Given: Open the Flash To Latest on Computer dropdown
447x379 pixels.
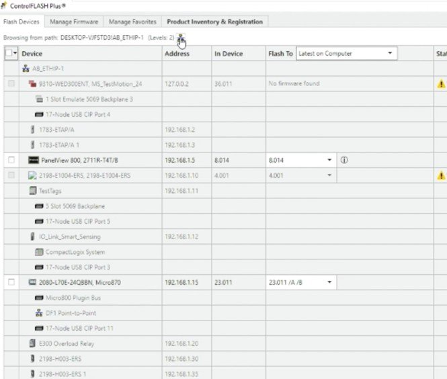Looking at the screenshot, I should tap(347, 54).
